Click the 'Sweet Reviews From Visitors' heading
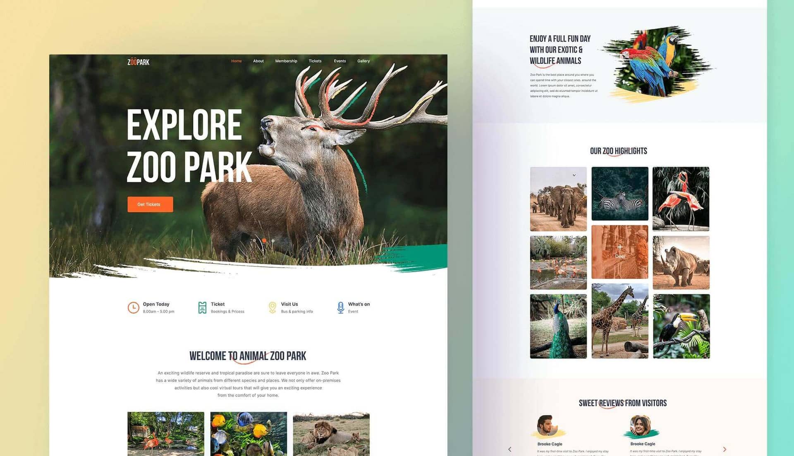This screenshot has height=456, width=794. pyautogui.click(x=622, y=403)
